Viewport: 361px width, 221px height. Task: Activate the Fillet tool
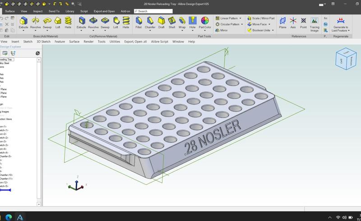click(x=139, y=23)
